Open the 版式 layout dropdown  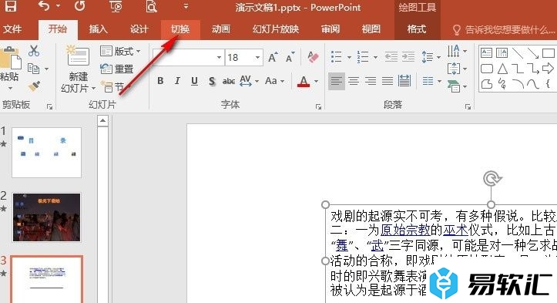pos(120,52)
